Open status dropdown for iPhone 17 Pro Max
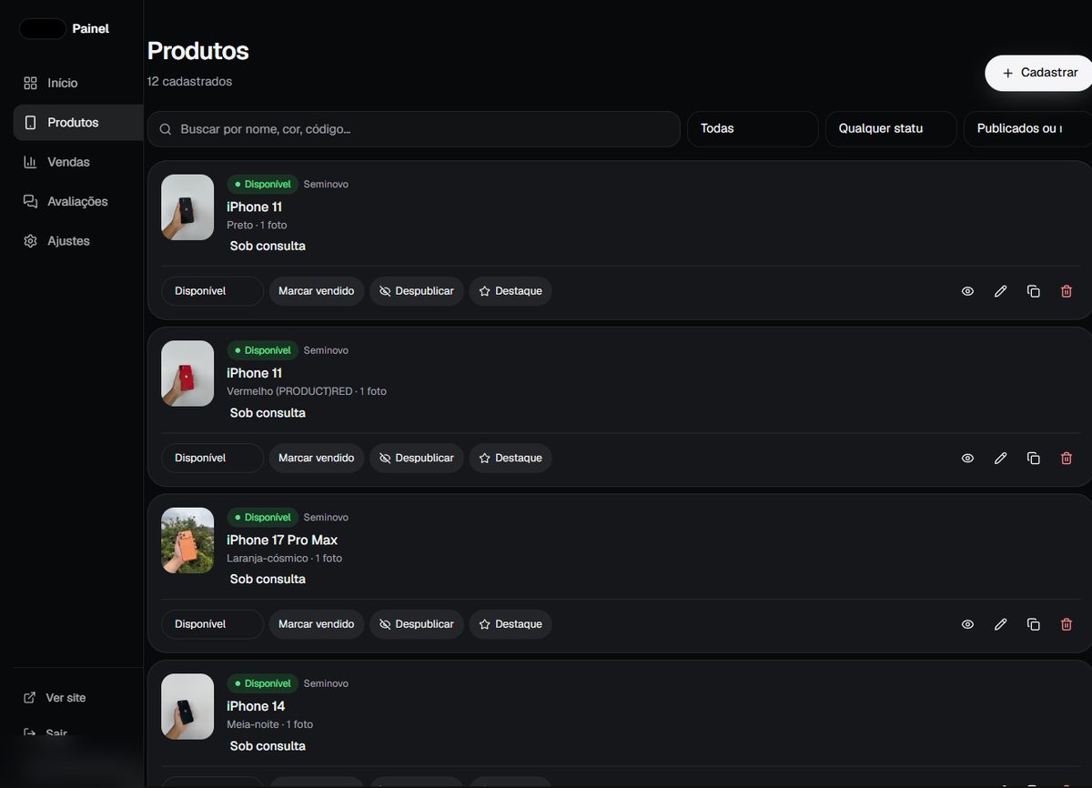 click(x=212, y=624)
